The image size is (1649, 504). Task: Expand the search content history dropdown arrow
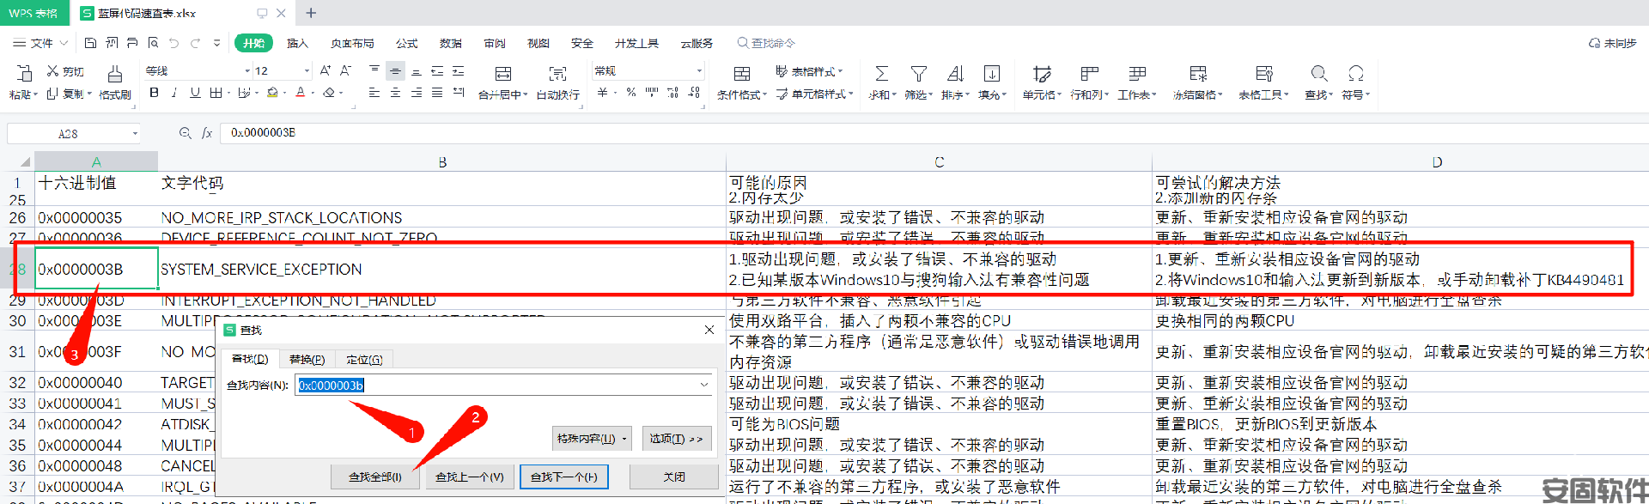coord(704,385)
